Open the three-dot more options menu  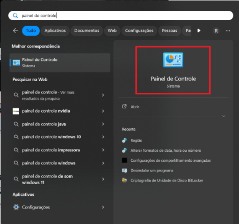click(x=228, y=31)
